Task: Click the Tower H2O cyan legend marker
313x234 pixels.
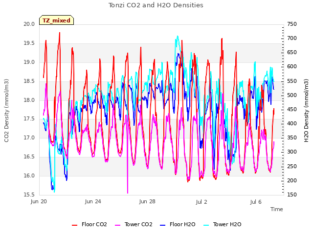Action: click(x=206, y=225)
